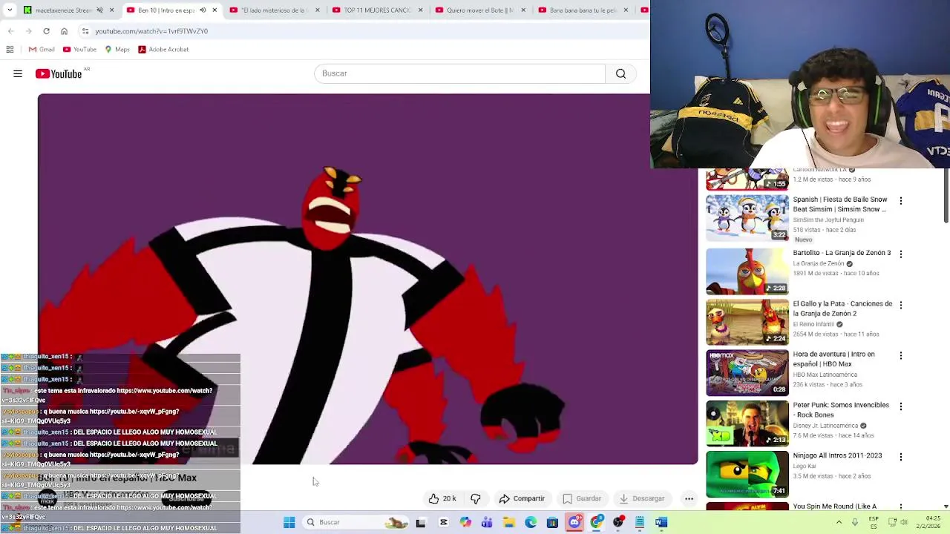The height and width of the screenshot is (534, 950).
Task: Switch to OBS Studio on the taskbar
Action: [617, 522]
